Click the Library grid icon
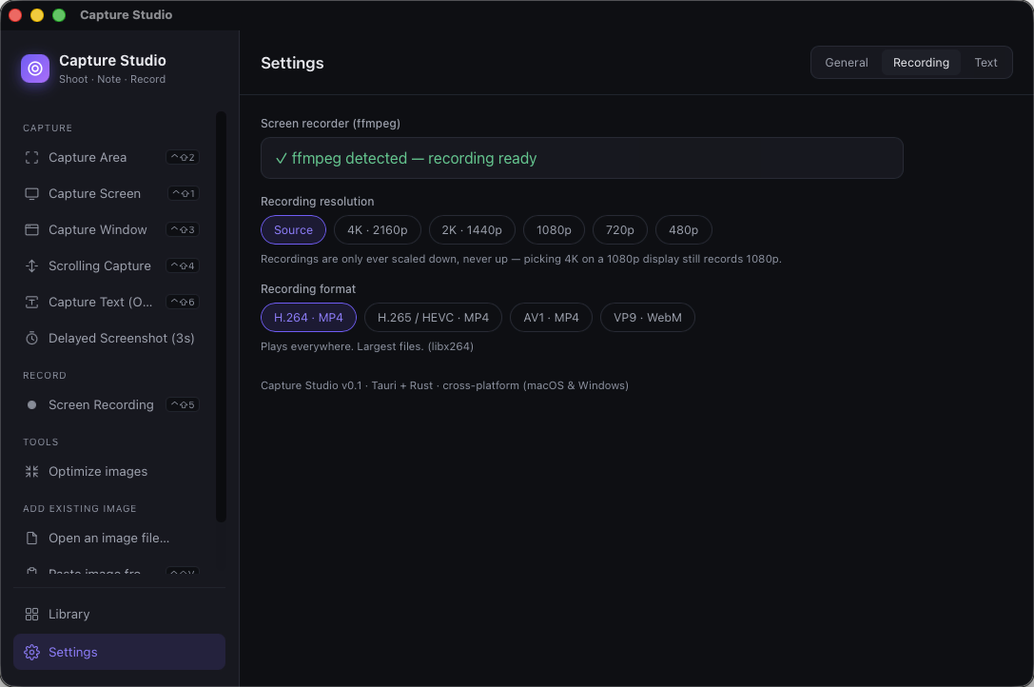1034x687 pixels. click(x=31, y=615)
